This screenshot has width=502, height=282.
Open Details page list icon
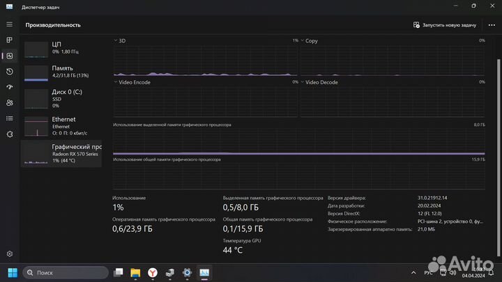10,118
